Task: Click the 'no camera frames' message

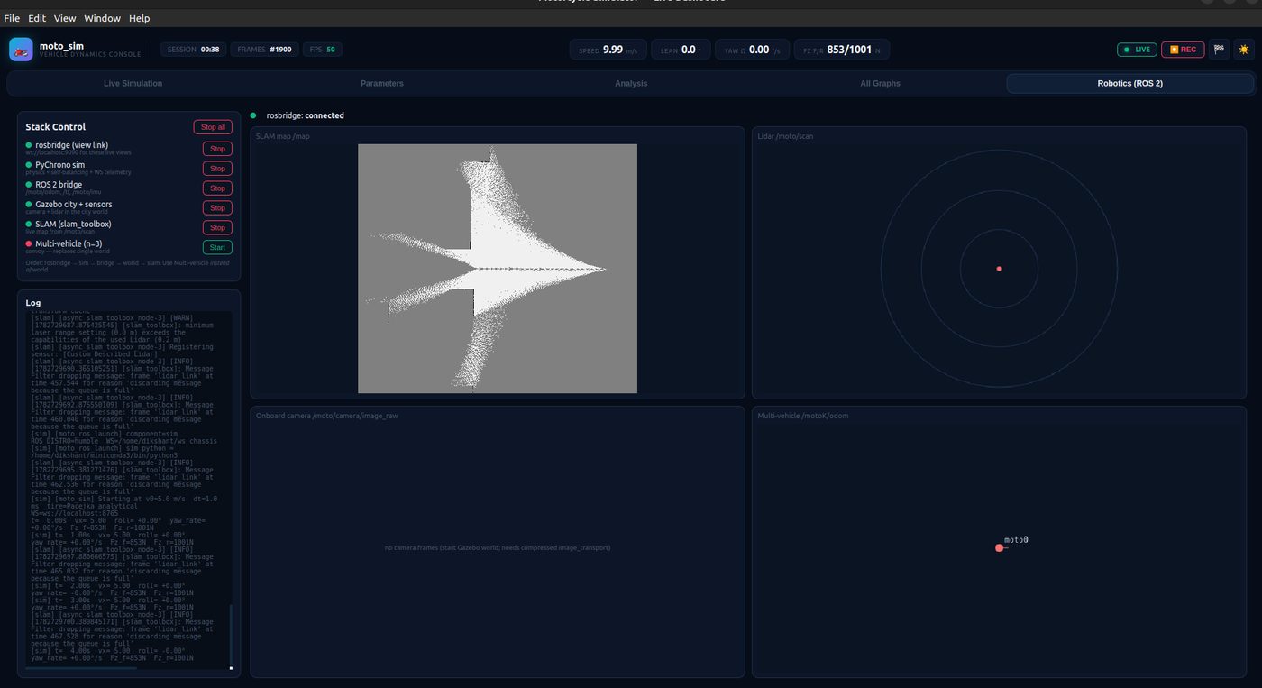Action: click(498, 547)
